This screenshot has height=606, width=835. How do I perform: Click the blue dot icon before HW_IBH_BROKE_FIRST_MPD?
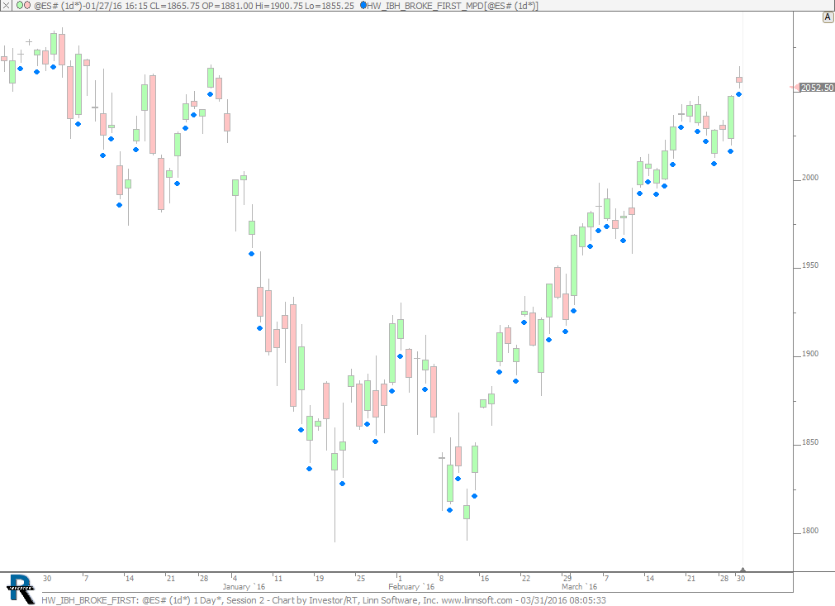point(363,5)
